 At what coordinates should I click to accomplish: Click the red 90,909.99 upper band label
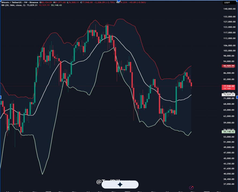(228, 66)
